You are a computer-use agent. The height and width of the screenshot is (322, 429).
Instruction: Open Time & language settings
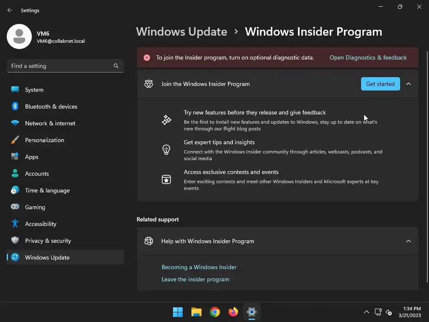click(x=65, y=190)
